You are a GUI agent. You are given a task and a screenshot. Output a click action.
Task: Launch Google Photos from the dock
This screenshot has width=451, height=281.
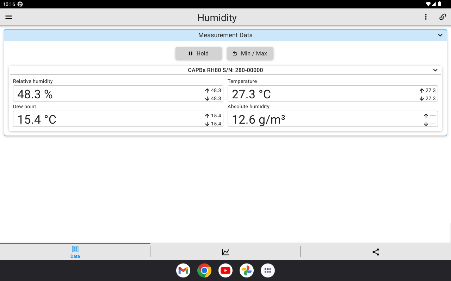[247, 270]
